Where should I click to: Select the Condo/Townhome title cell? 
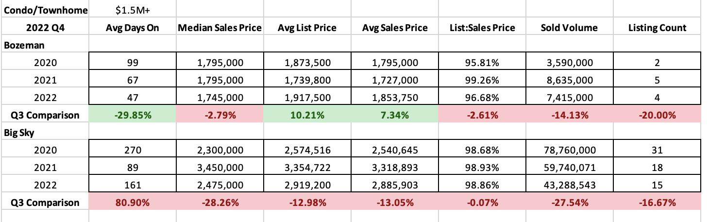45,10
